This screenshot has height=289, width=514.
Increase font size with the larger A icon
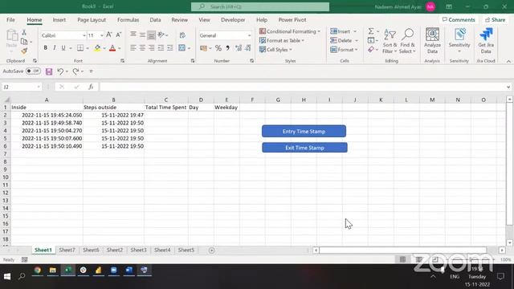coord(109,35)
